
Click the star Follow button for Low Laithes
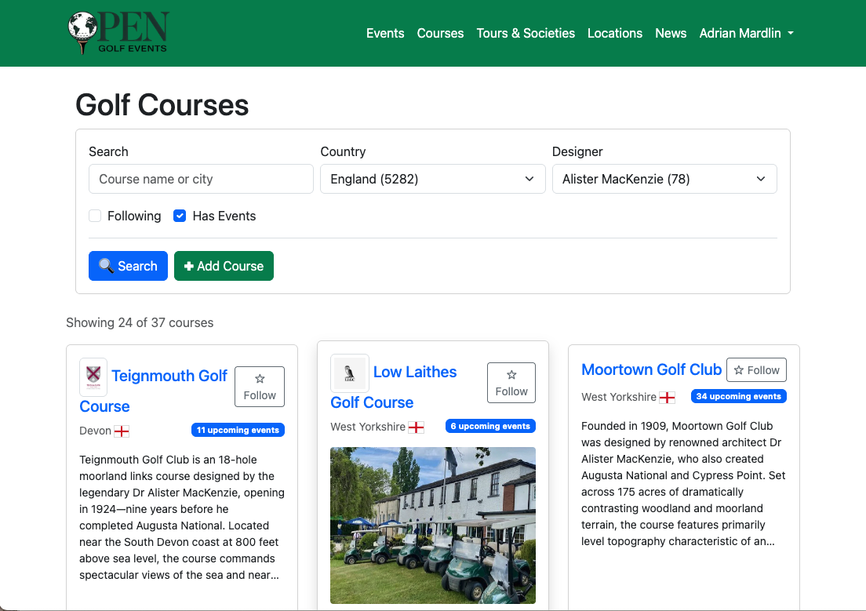click(x=511, y=383)
